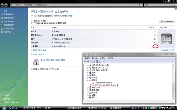
Task: Expand the 電腦 computer node
Action: click(x=88, y=75)
